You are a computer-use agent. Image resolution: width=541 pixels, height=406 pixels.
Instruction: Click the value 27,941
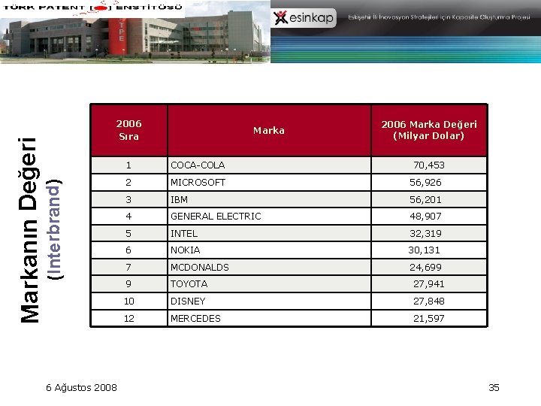(429, 284)
